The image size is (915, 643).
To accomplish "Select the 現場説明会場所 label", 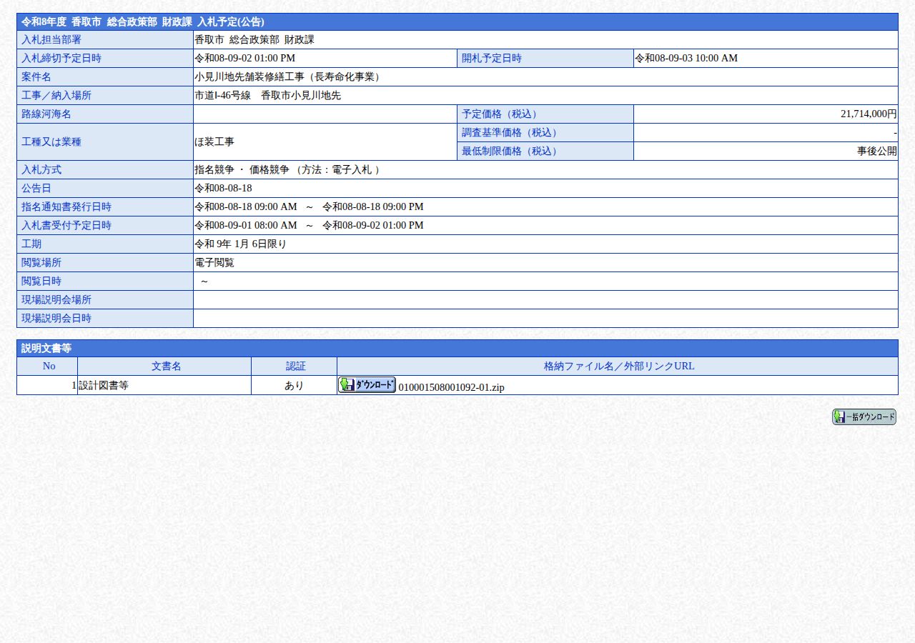I will tap(105, 300).
